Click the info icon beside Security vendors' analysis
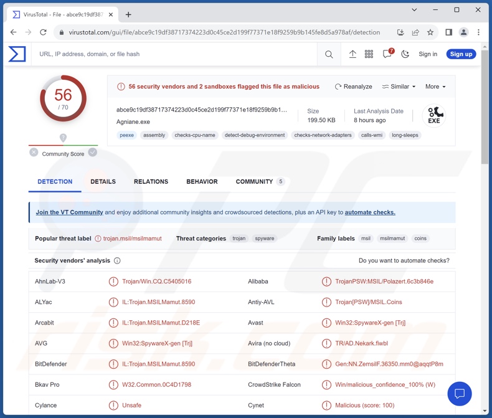This screenshot has height=418, width=492. click(117, 261)
